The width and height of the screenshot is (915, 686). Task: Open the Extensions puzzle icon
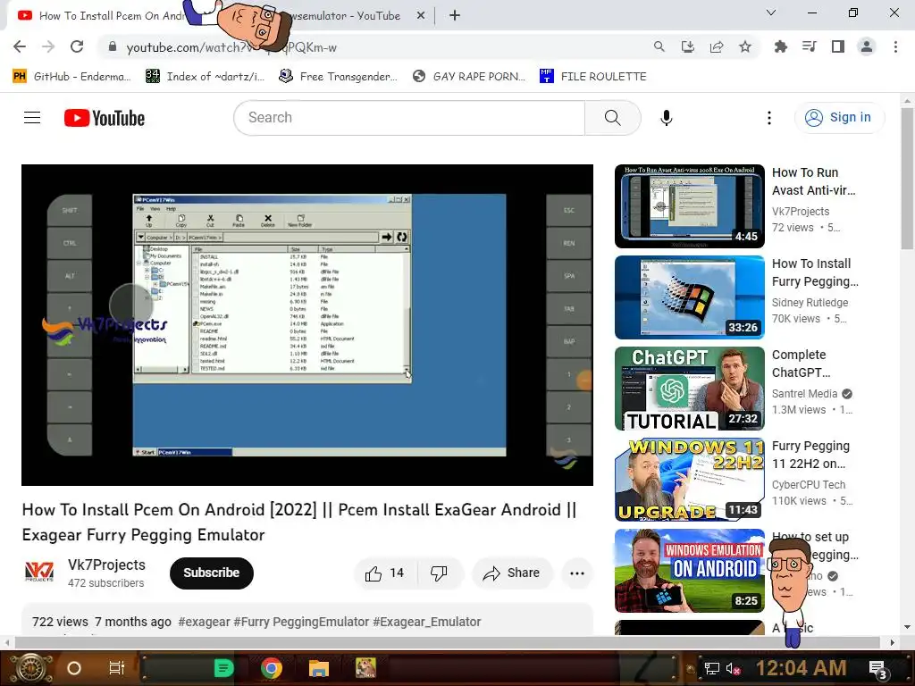780,46
